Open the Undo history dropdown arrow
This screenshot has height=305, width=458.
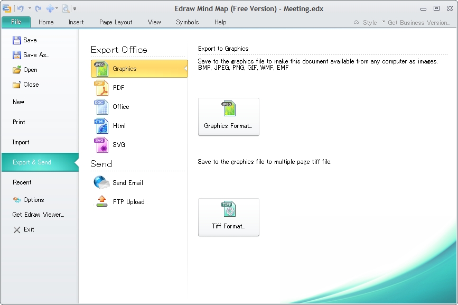[x=30, y=8]
